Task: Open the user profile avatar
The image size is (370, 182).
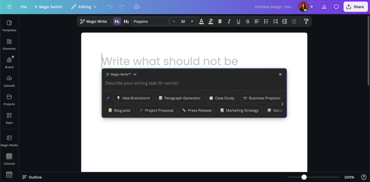Action: coord(303,6)
